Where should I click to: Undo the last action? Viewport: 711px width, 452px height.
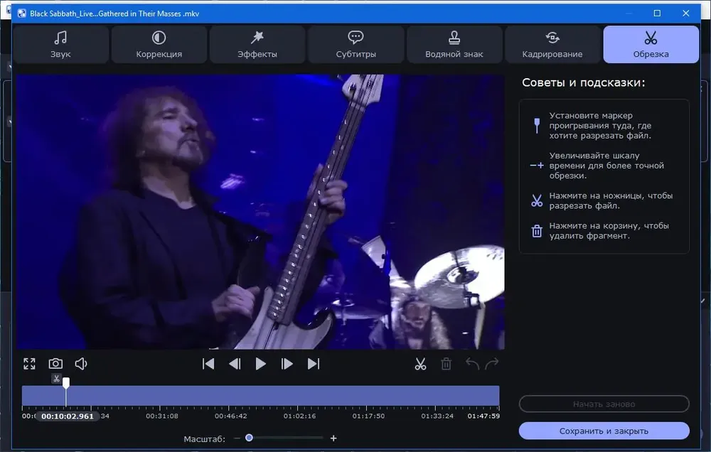(x=473, y=364)
